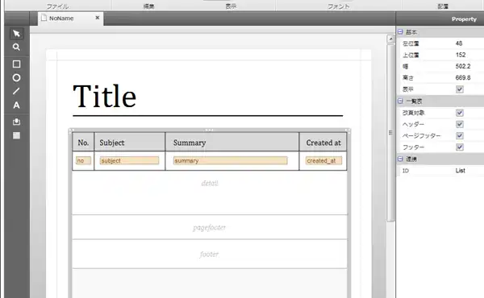The width and height of the screenshot is (484, 298).
Task: Toggle the ヘッダー header checkbox
Action: pos(460,124)
